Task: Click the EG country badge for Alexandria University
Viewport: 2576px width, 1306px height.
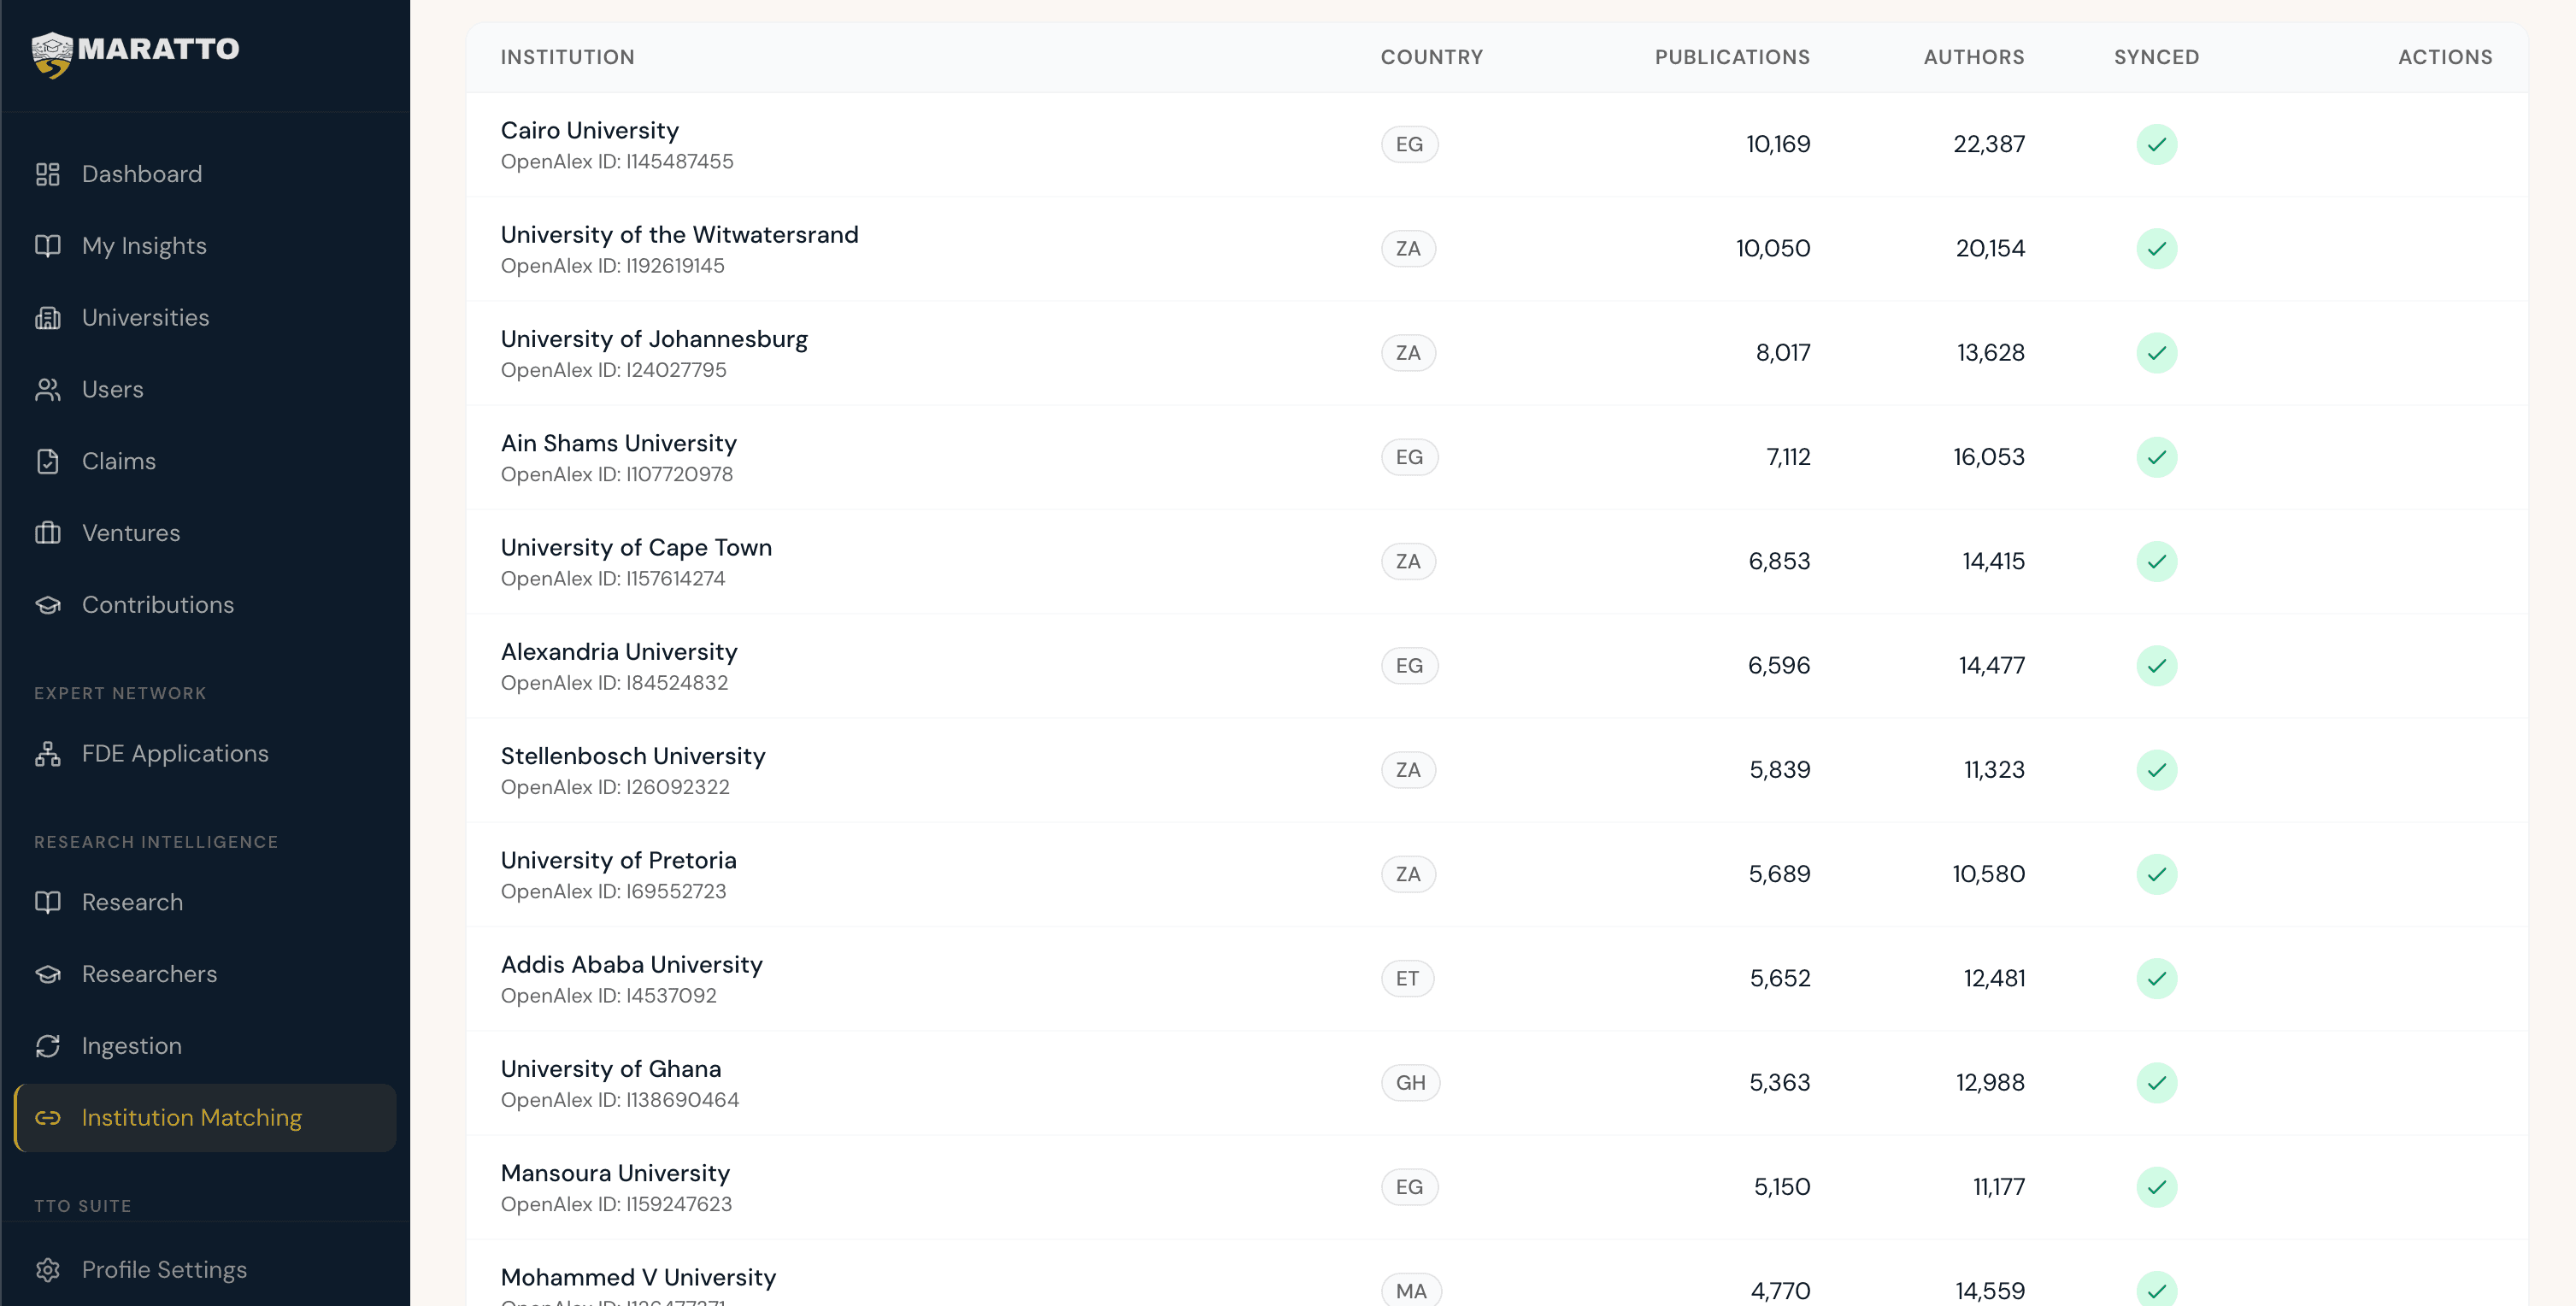Action: click(x=1409, y=665)
